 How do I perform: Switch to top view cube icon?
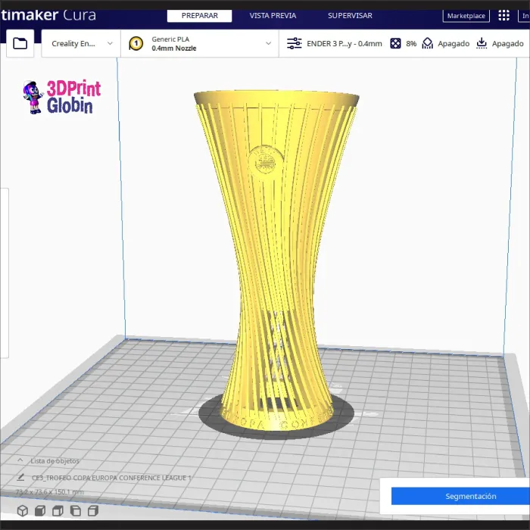coord(58,511)
